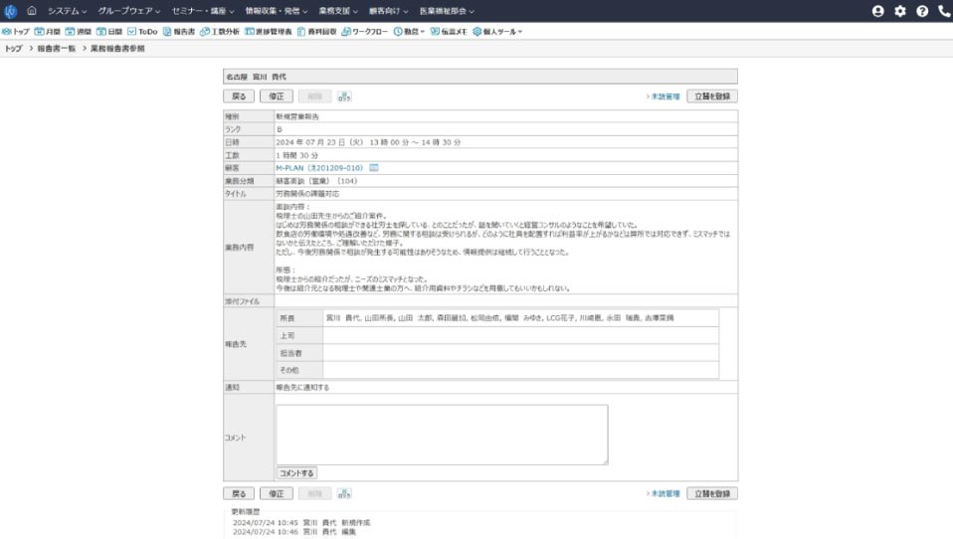This screenshot has height=539, width=953.
Task: Open the 日間 daily calendar view
Action: [x=109, y=32]
